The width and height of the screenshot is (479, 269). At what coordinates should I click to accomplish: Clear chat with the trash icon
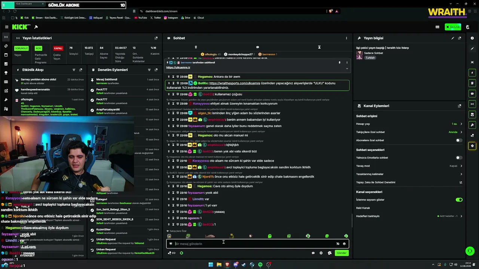click(196, 47)
